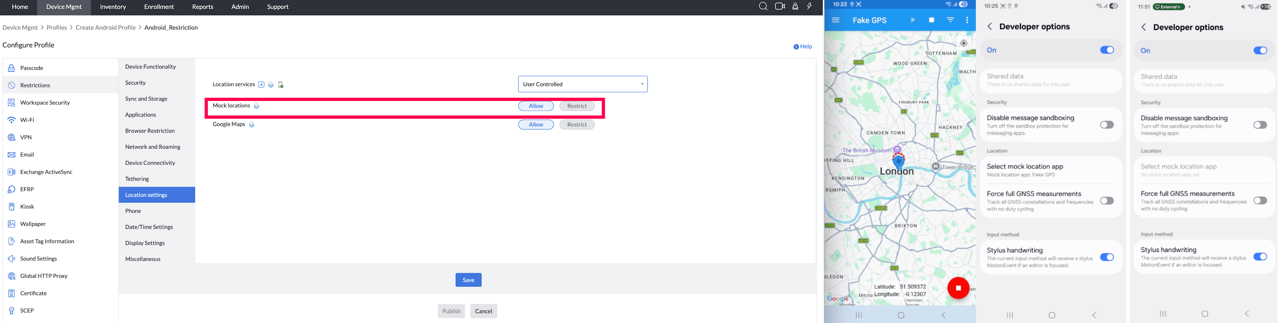Click Allow for Google Maps

coord(536,125)
